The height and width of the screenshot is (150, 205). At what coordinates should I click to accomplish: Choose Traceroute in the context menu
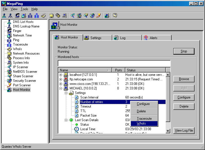[144, 119]
